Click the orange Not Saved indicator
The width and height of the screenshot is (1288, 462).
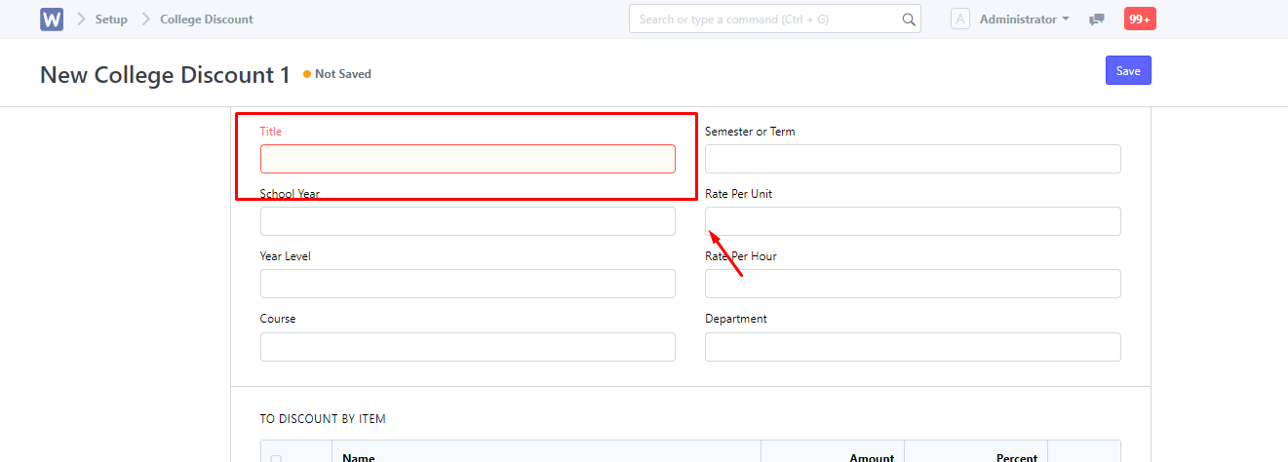point(337,74)
